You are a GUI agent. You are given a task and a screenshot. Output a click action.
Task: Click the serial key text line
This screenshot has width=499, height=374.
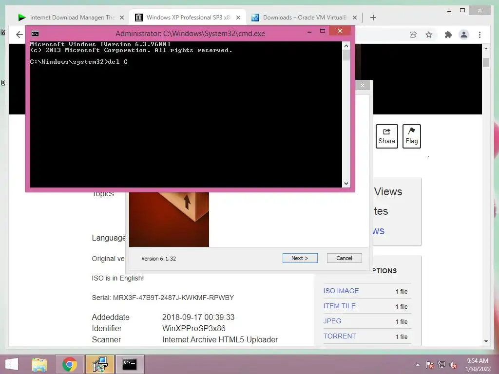[163, 298]
